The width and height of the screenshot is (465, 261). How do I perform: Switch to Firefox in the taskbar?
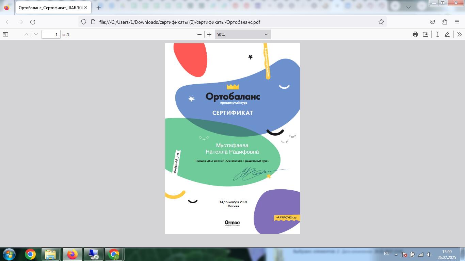72,254
